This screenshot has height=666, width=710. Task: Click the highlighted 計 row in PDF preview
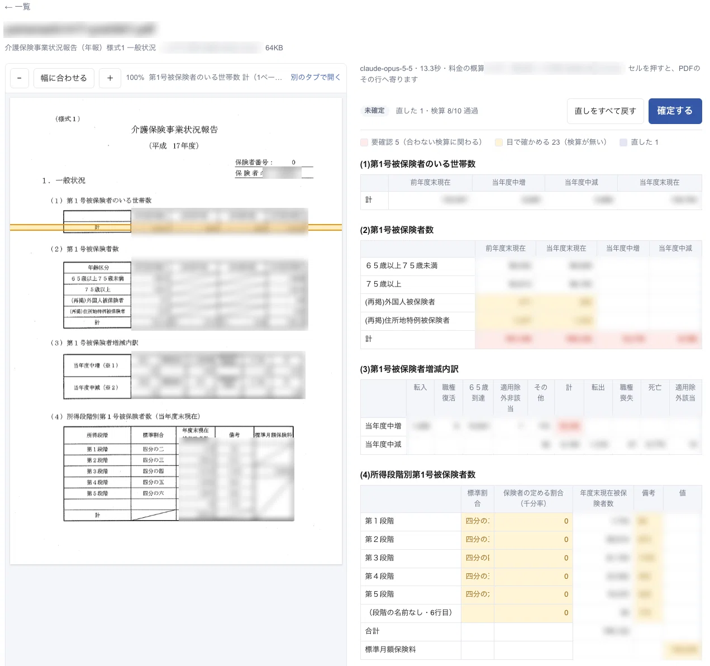(176, 227)
